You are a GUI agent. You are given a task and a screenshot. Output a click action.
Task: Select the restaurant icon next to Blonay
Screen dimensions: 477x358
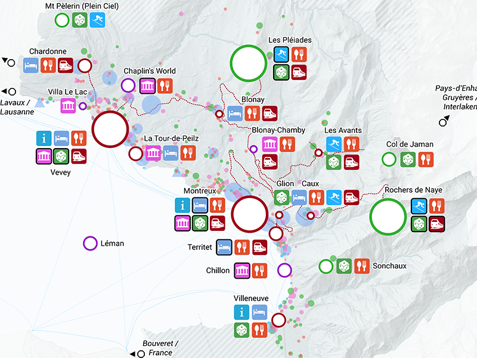(x=253, y=113)
